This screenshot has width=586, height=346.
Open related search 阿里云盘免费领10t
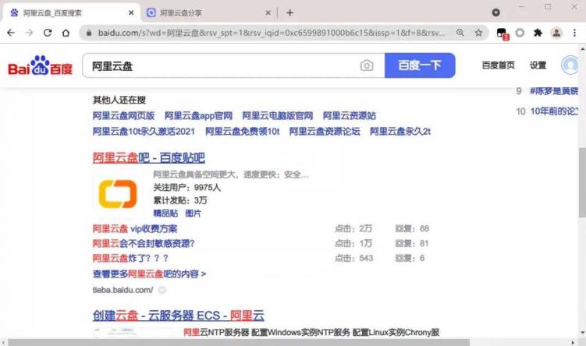(242, 132)
